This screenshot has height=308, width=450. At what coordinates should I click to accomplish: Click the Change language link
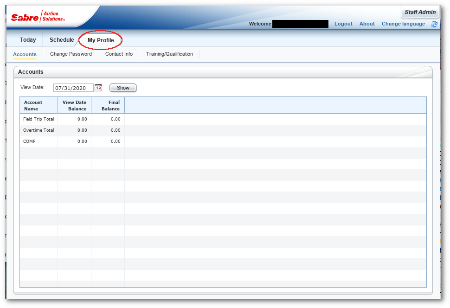[403, 24]
